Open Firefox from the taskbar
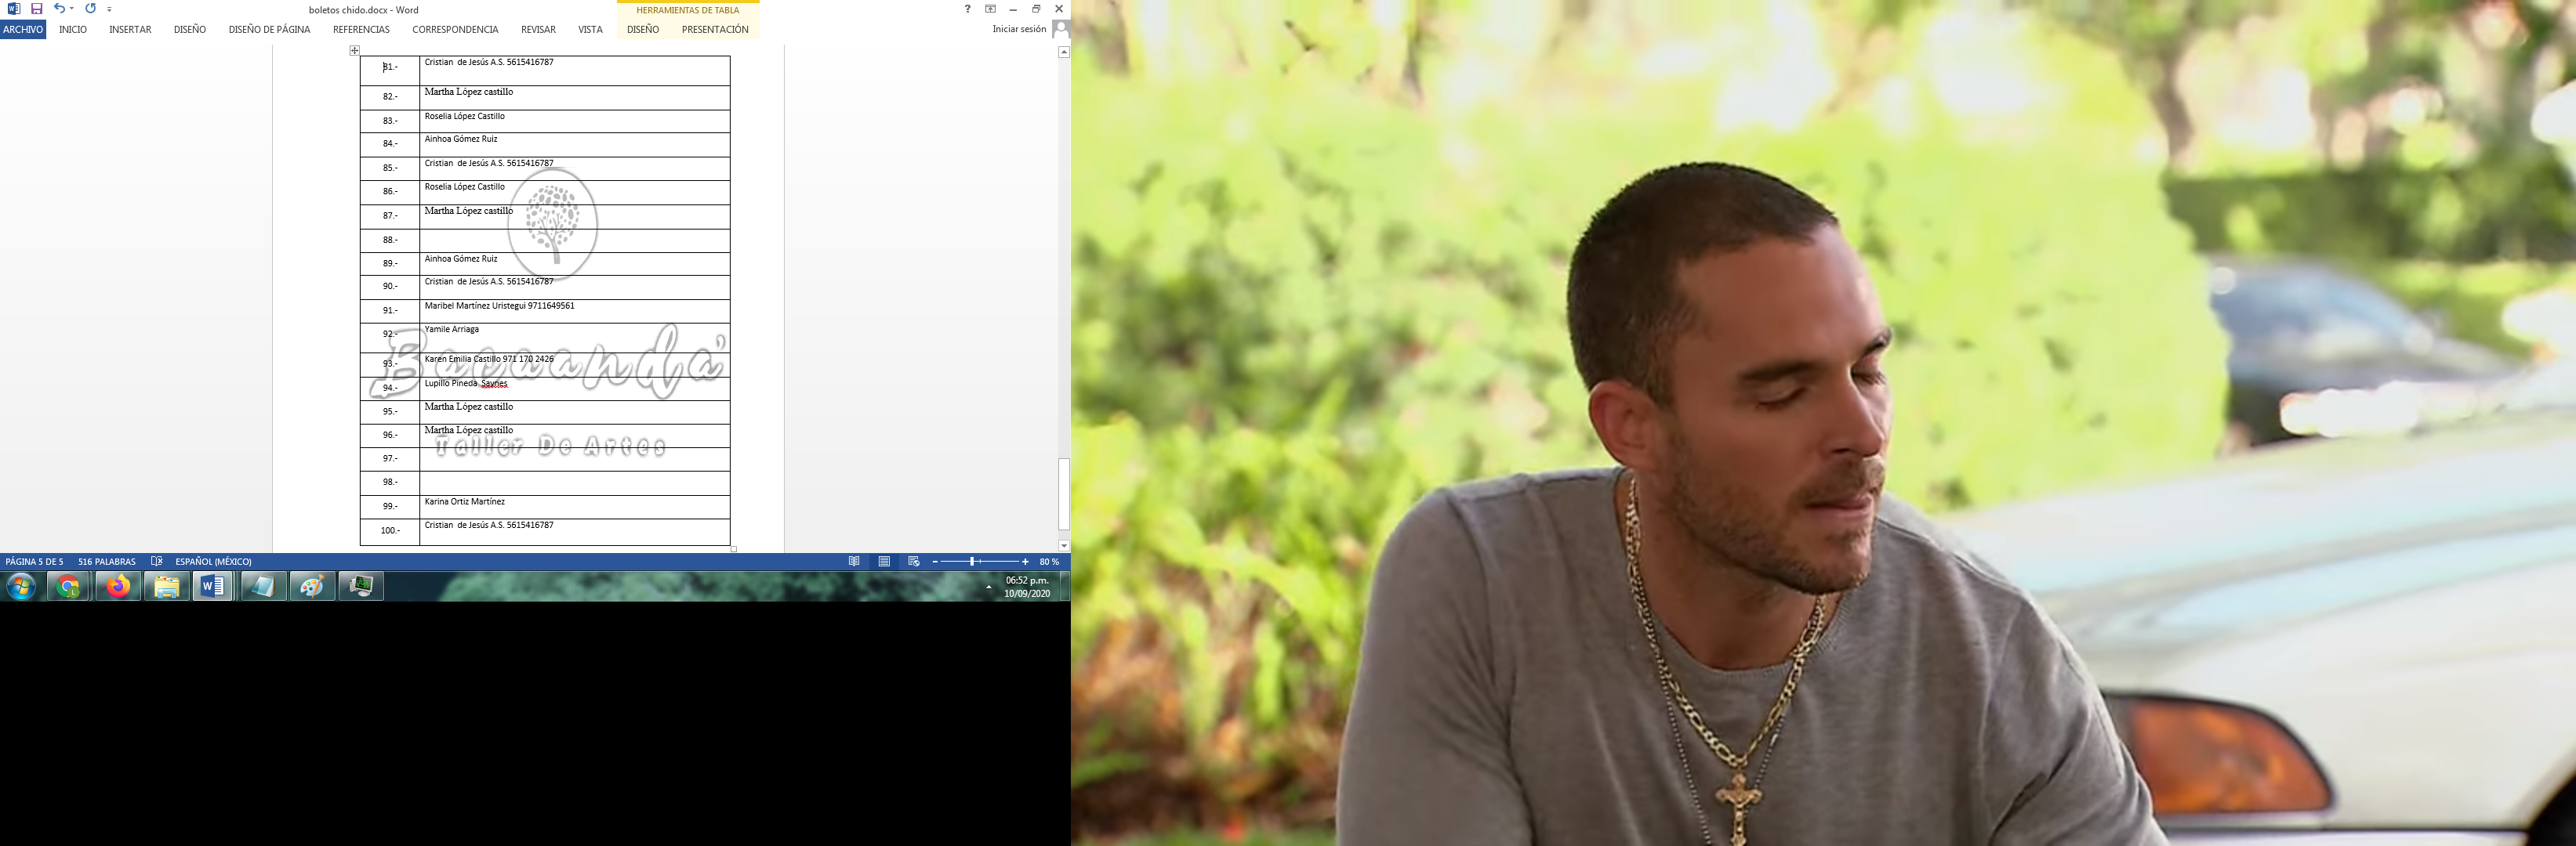 pos(118,586)
